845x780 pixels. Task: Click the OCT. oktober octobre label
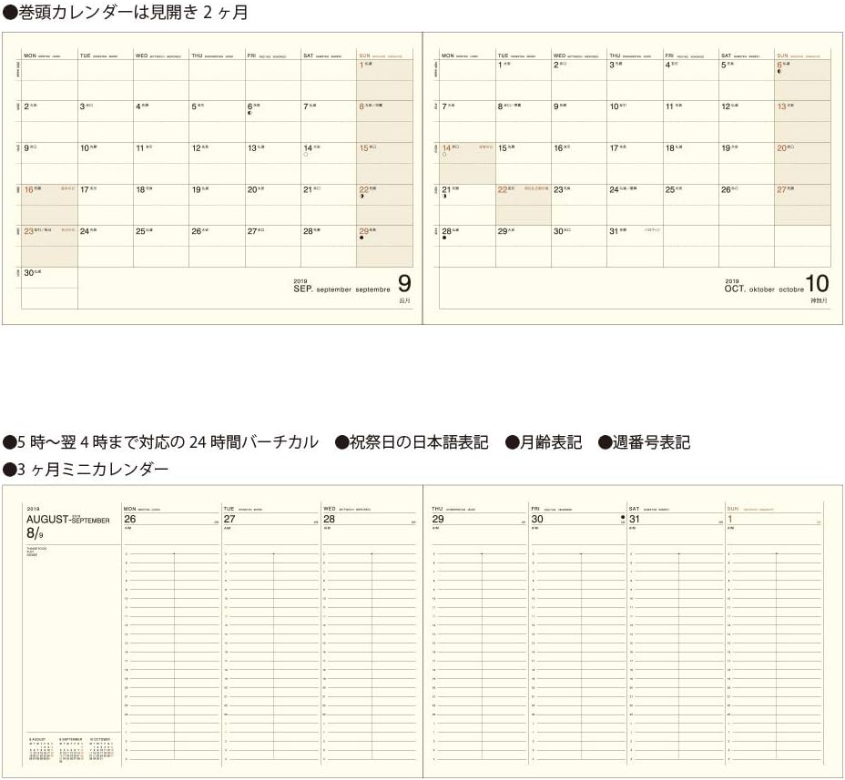coord(764,289)
